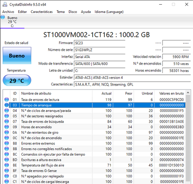Select the Tasa de errores de búsqueda text
This screenshot has height=184, width=193.
pyautogui.click(x=42, y=121)
